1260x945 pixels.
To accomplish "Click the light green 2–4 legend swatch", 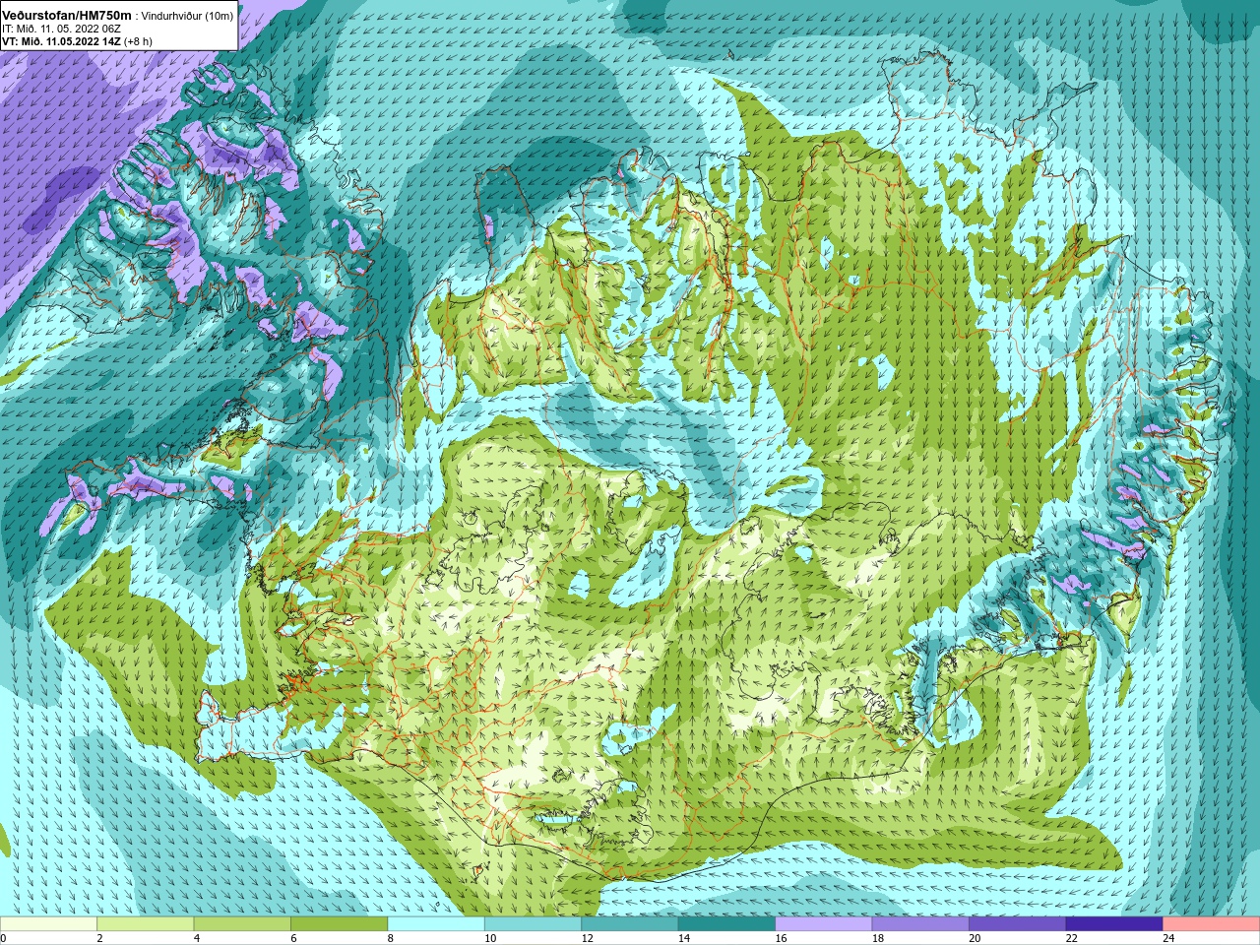I will pos(145,924).
